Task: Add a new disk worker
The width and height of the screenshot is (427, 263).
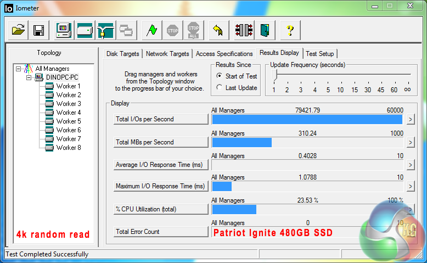Action: pos(85,30)
